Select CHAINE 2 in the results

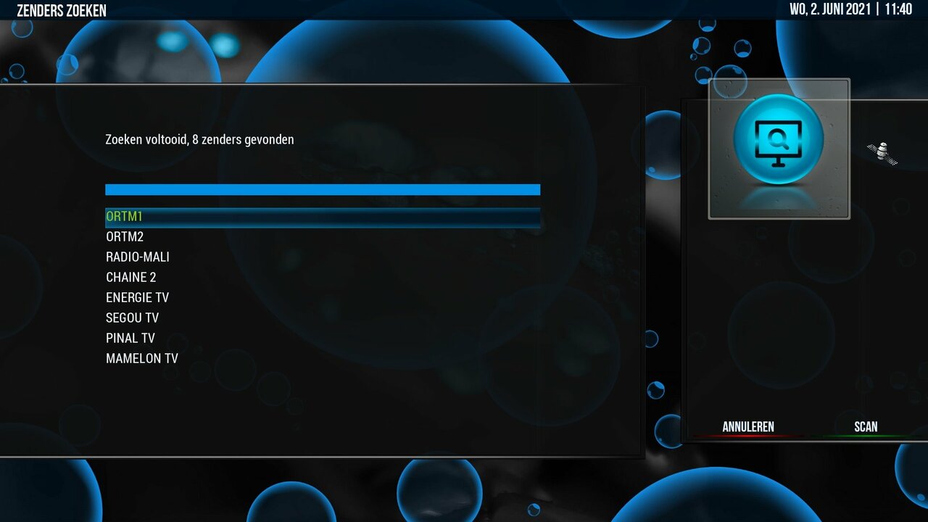click(131, 277)
